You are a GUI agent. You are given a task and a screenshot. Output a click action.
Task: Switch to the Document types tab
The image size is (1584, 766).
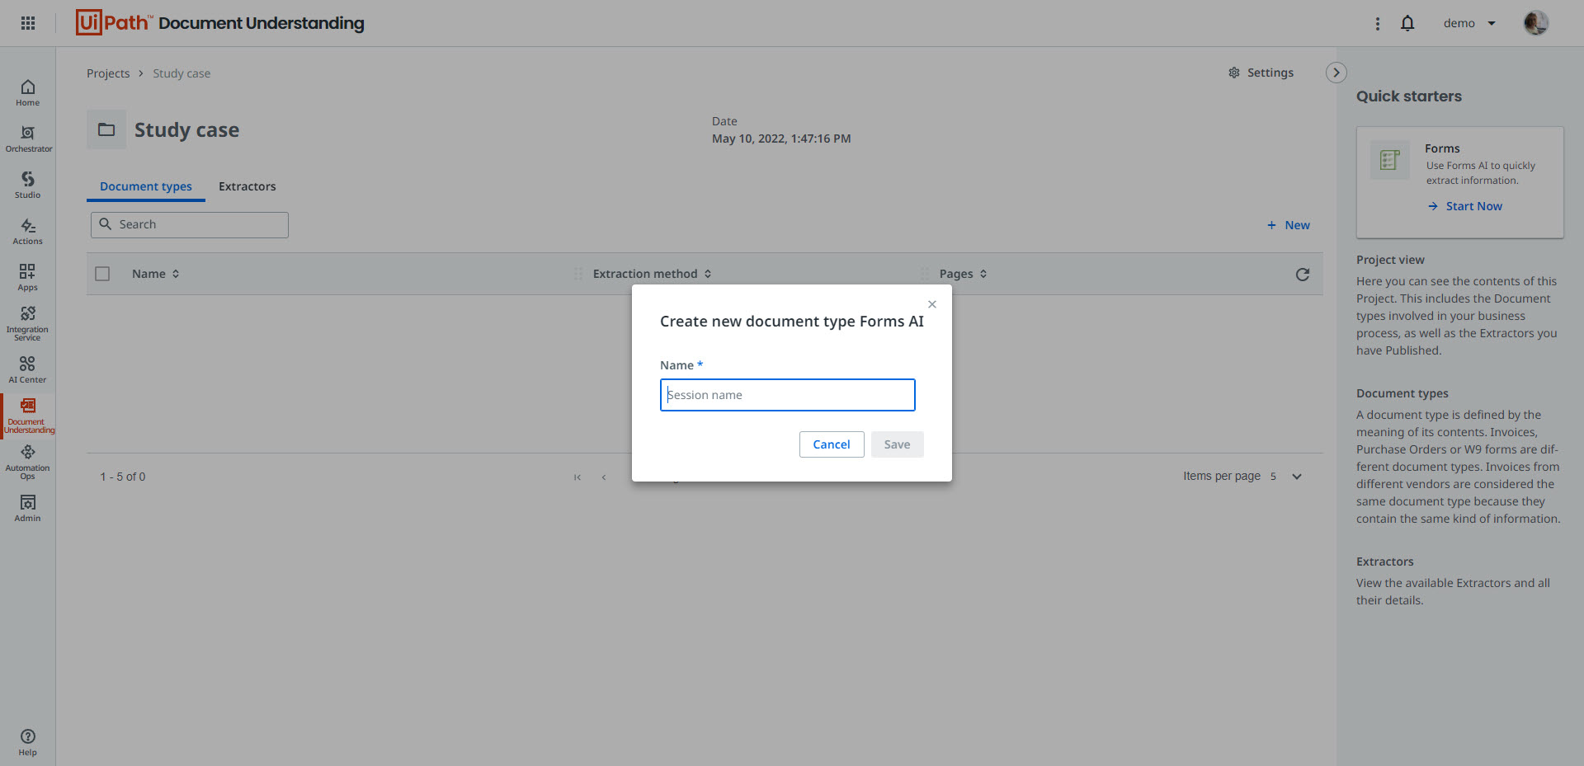146,186
